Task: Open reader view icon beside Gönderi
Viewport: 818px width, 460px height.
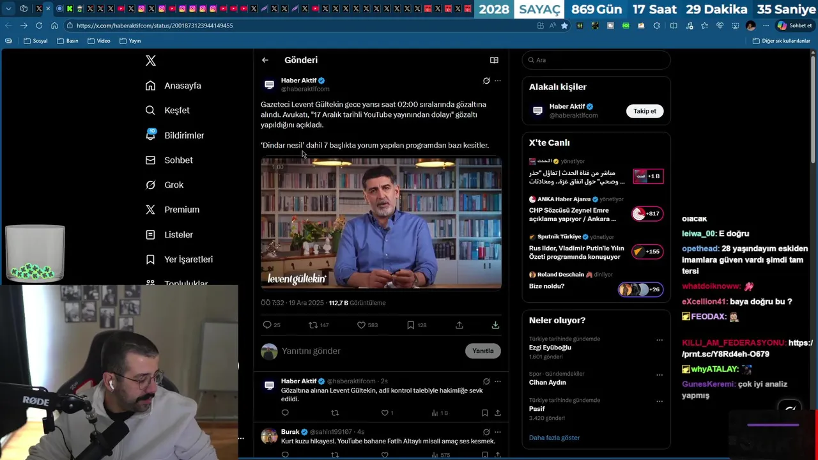Action: point(494,60)
